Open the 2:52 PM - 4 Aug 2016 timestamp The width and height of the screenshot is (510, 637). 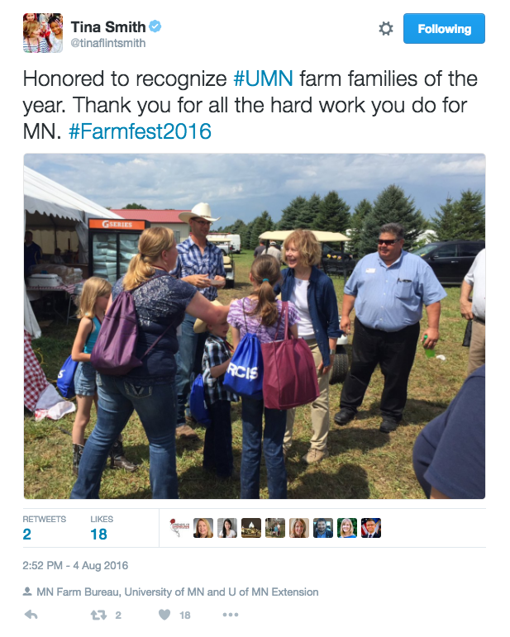click(x=75, y=565)
